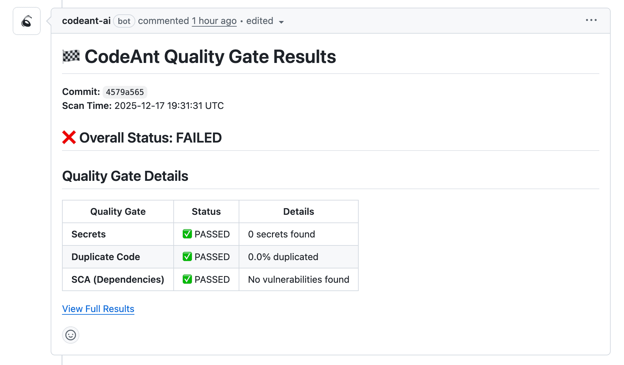Click the 'Scan Time:' label

87,106
